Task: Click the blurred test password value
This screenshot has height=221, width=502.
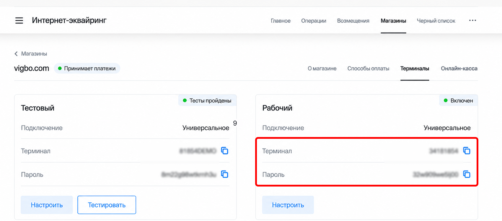Action: click(189, 174)
